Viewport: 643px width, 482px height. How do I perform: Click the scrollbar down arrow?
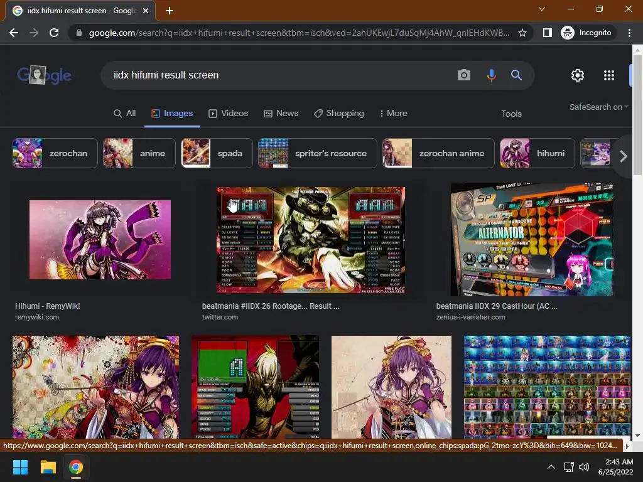click(637, 436)
